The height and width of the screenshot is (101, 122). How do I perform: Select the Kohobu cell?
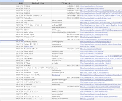[x=38, y=56]
